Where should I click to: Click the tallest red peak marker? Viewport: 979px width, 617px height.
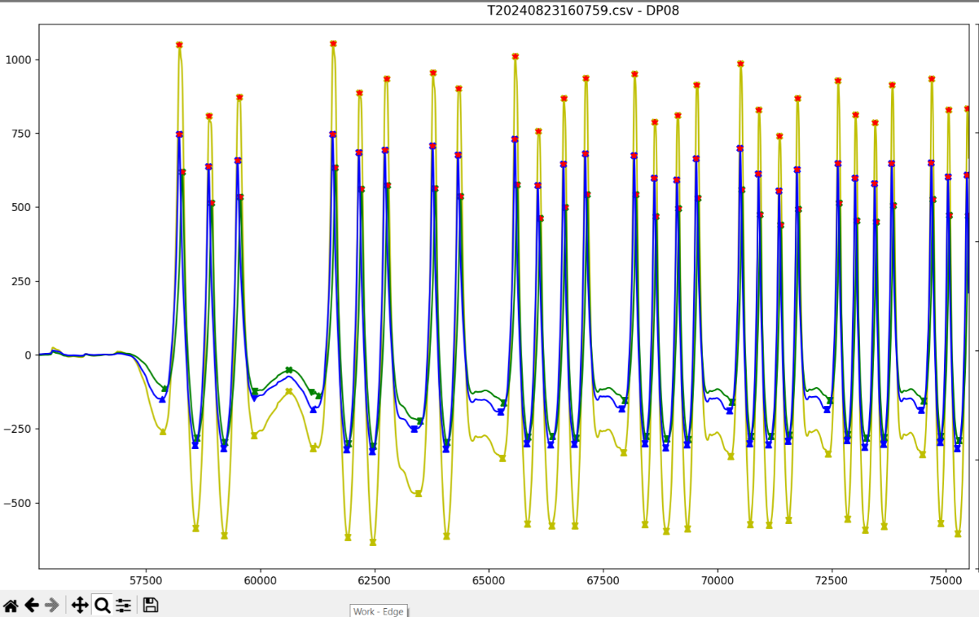coord(332,43)
